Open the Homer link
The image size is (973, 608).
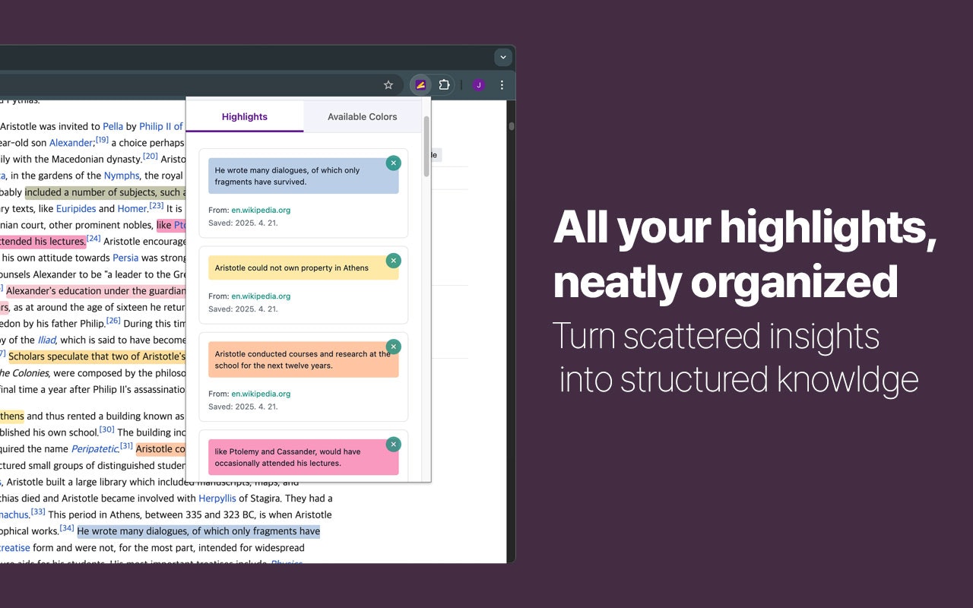pyautogui.click(x=132, y=209)
